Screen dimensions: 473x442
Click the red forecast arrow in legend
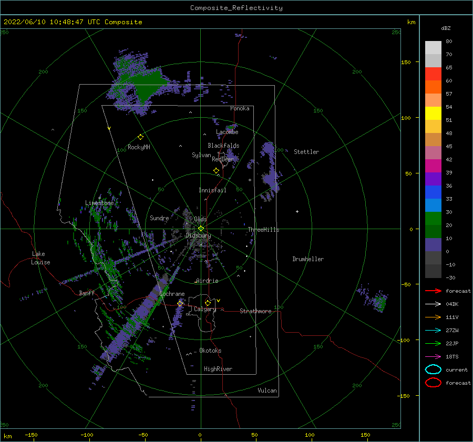(x=433, y=291)
